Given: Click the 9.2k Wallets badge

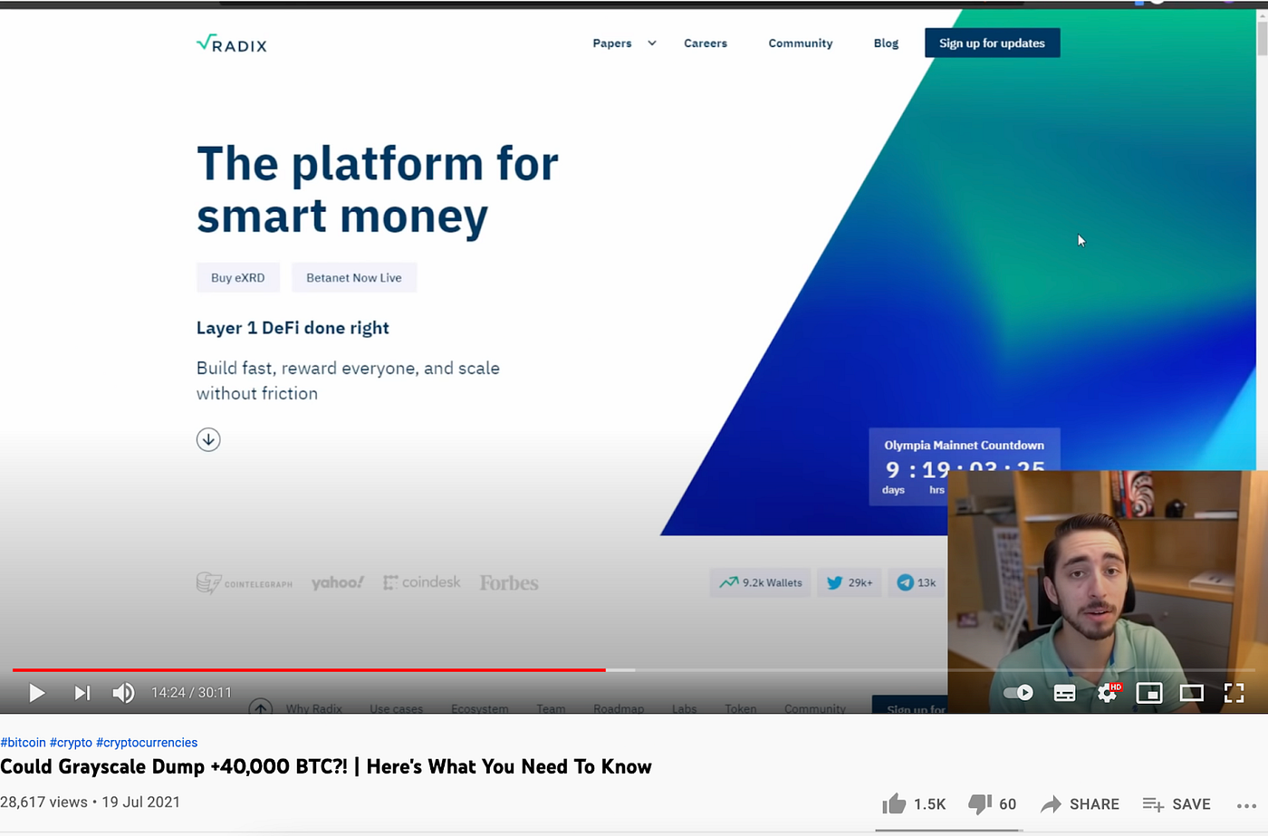Looking at the screenshot, I should (x=761, y=582).
